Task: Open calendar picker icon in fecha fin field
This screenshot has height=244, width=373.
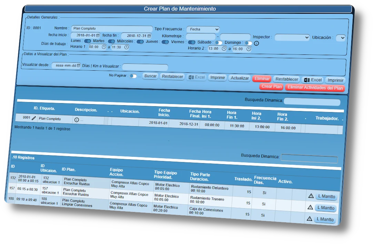Action: tap(149, 36)
